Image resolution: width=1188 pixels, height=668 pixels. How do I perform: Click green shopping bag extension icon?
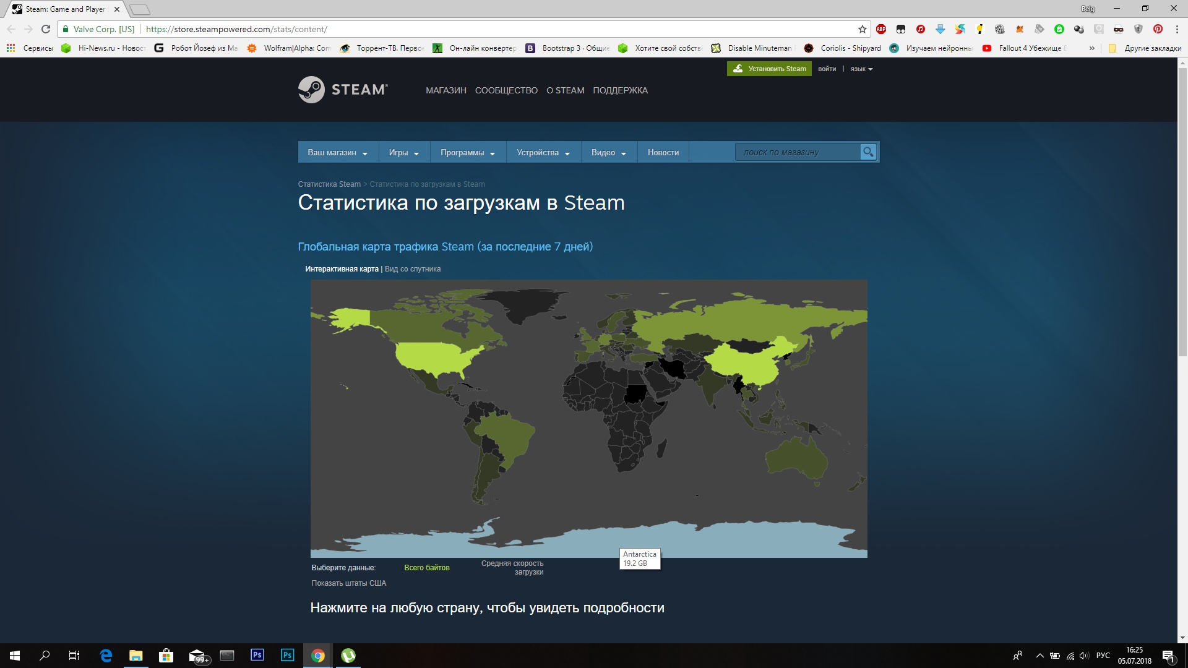tap(1059, 29)
